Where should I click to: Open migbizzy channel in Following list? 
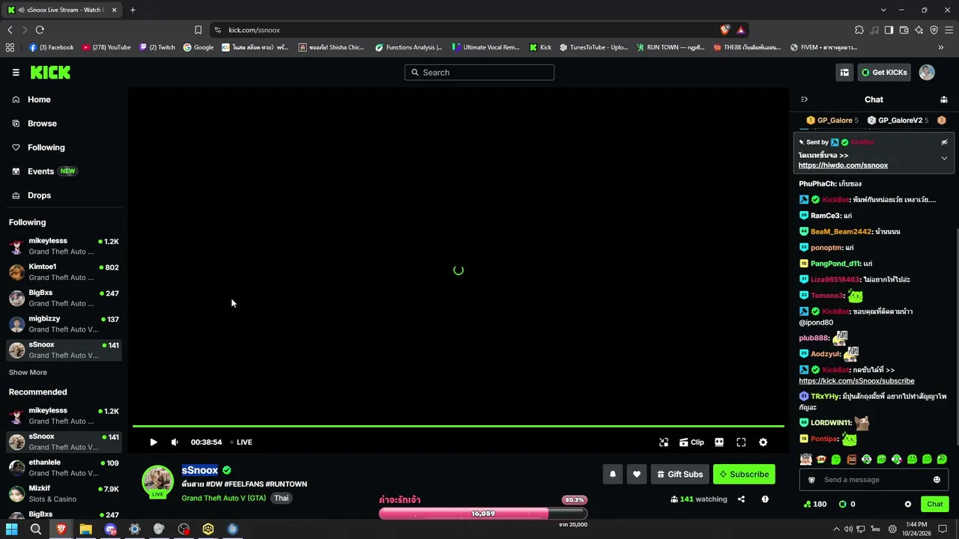64,324
